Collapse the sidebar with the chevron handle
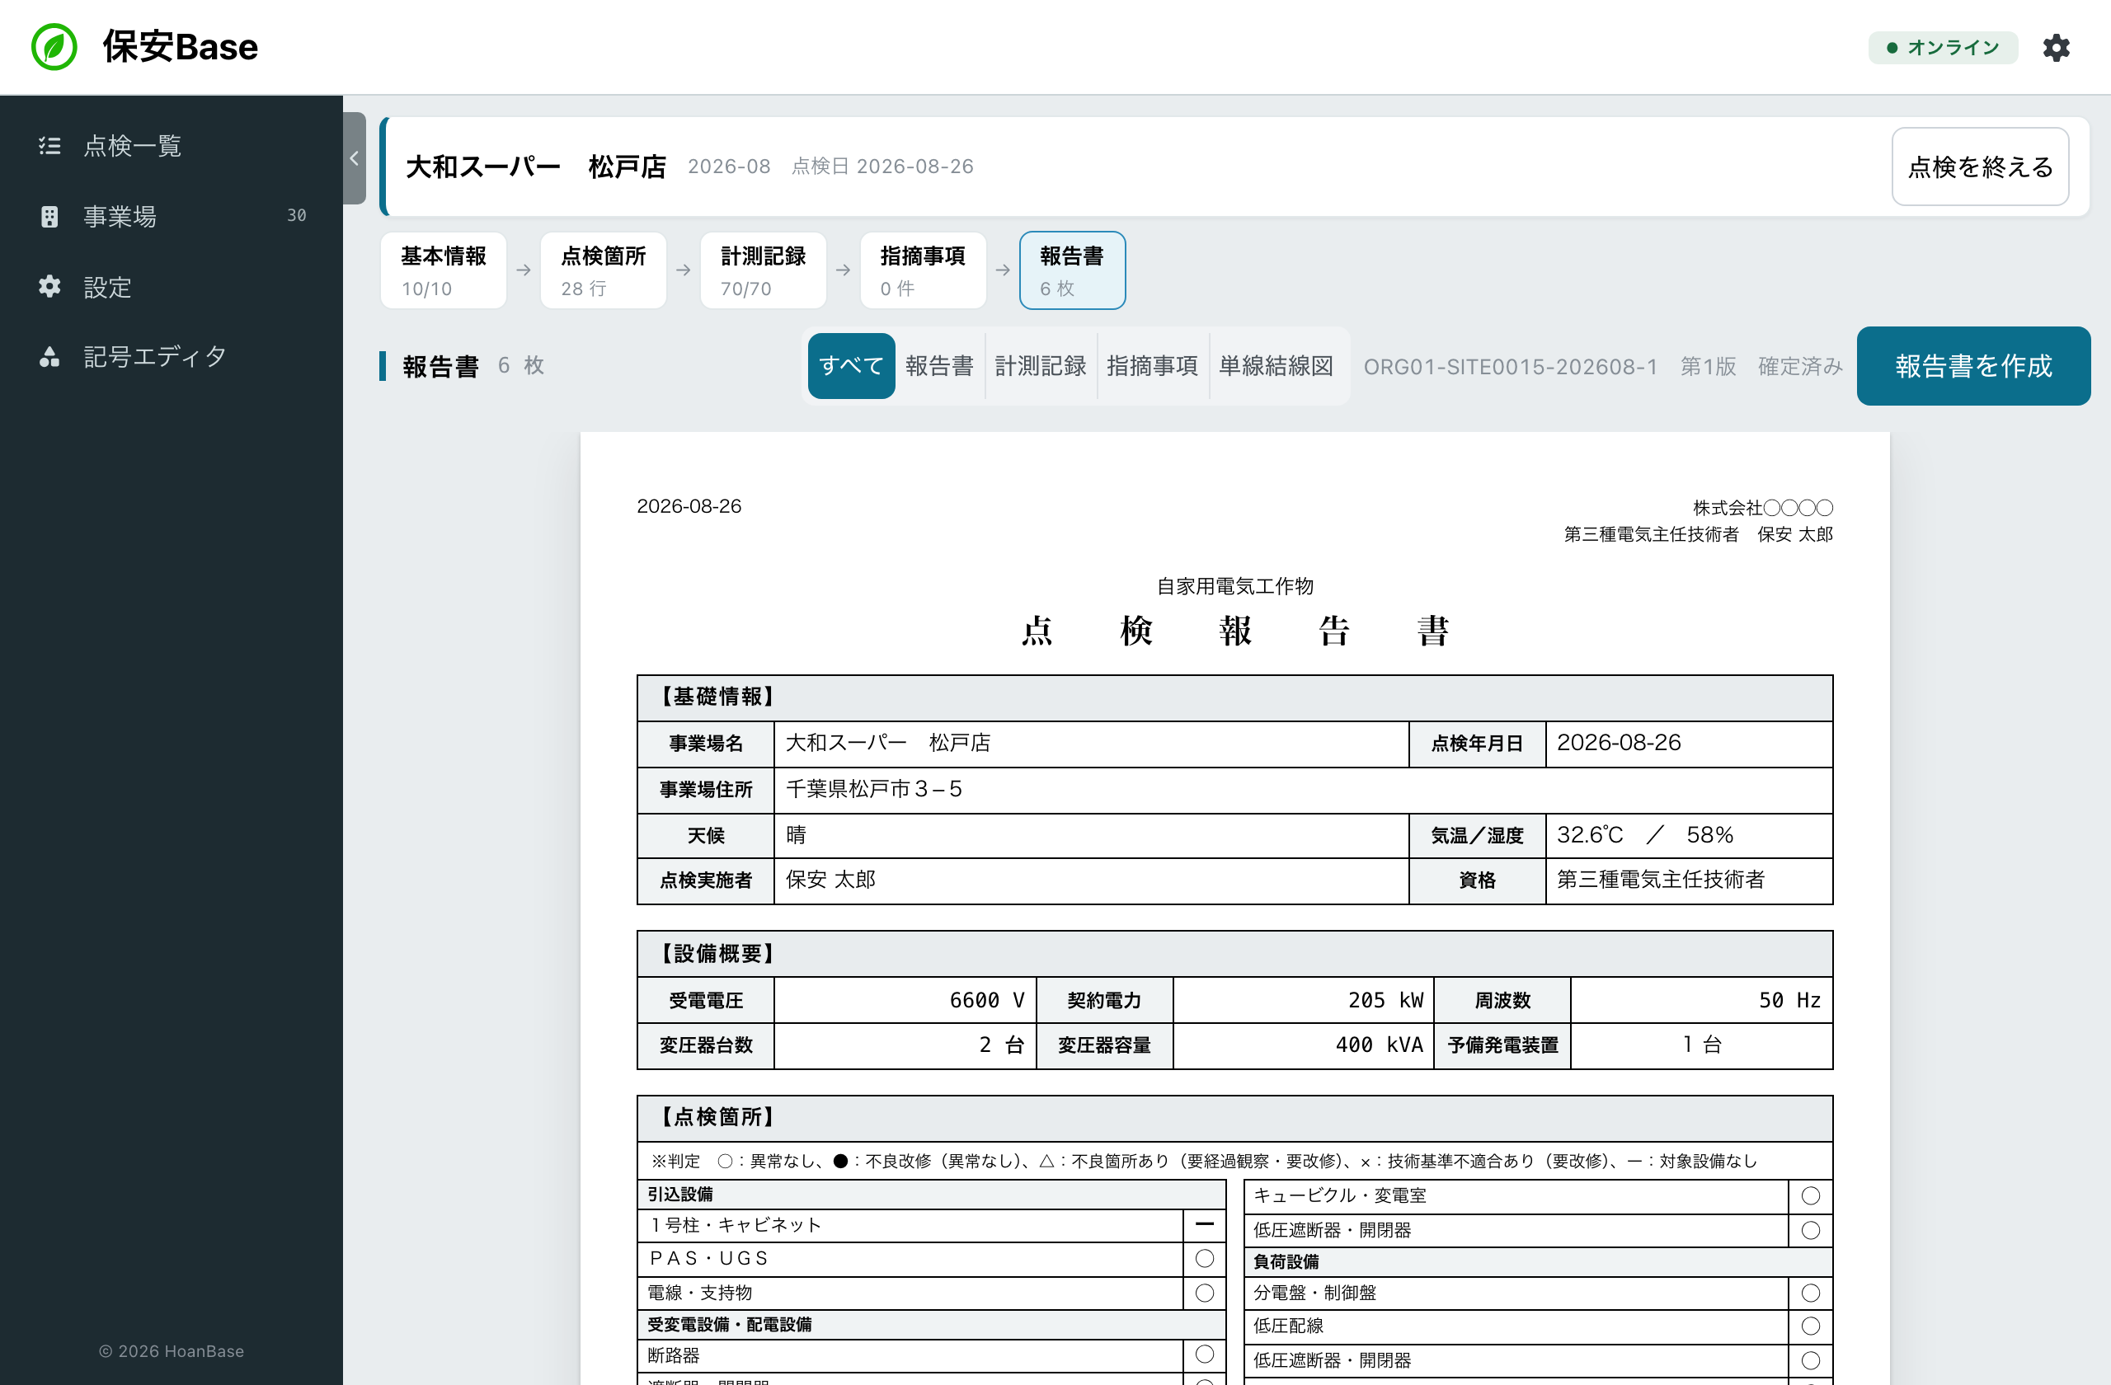 pyautogui.click(x=354, y=159)
